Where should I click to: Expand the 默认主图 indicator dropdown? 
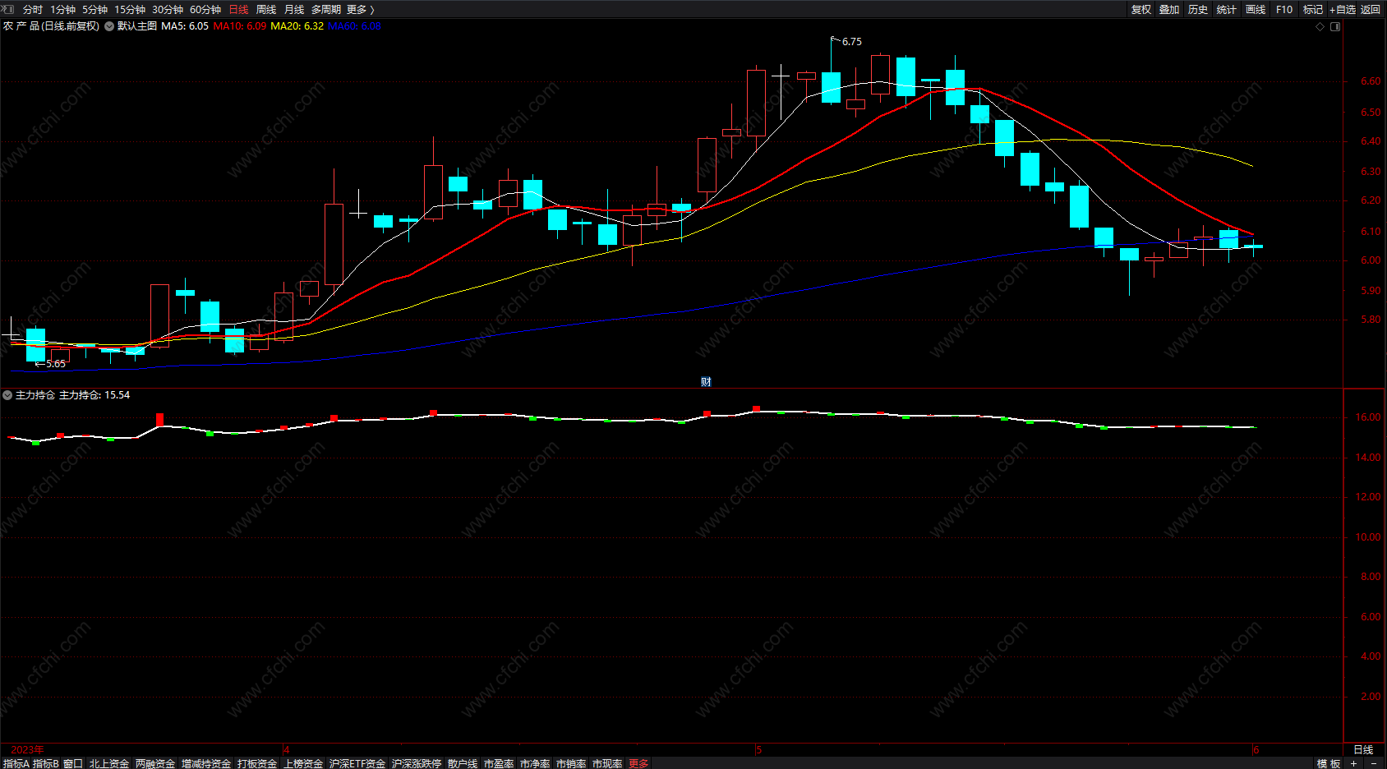[x=109, y=26]
